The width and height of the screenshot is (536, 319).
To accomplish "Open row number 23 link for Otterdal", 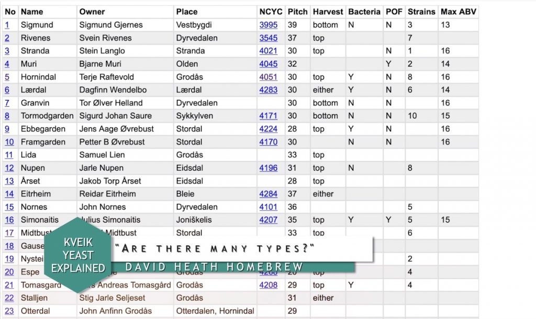I will 9,311.
